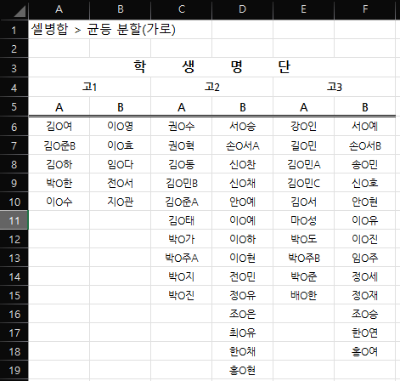Click cell '마O성'
The width and height of the screenshot is (400, 381).
(304, 220)
